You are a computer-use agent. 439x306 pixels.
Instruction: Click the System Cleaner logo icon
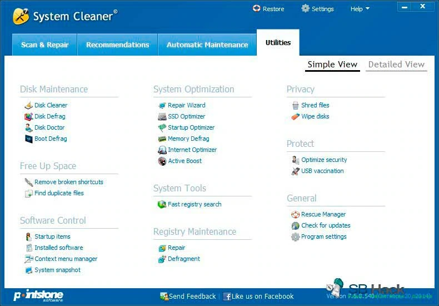[21, 16]
